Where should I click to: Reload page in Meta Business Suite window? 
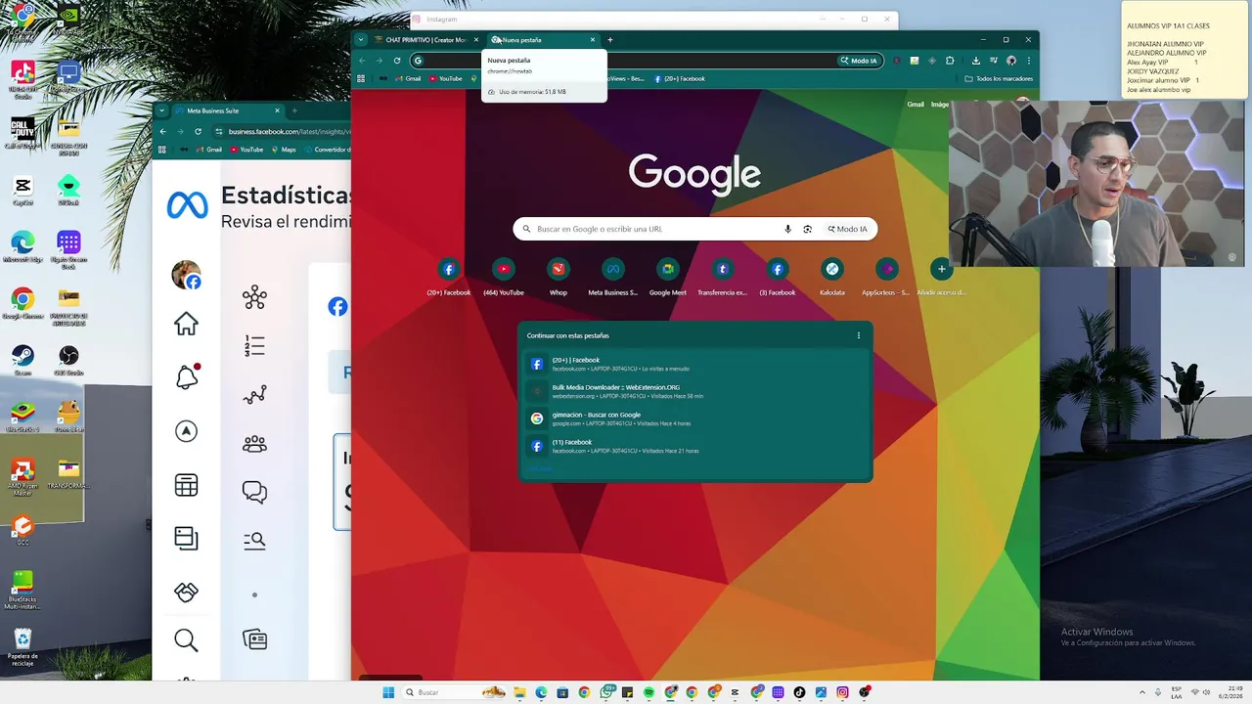click(198, 131)
